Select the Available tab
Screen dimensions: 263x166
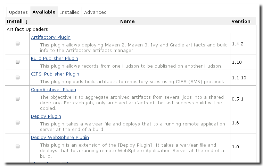[44, 12]
